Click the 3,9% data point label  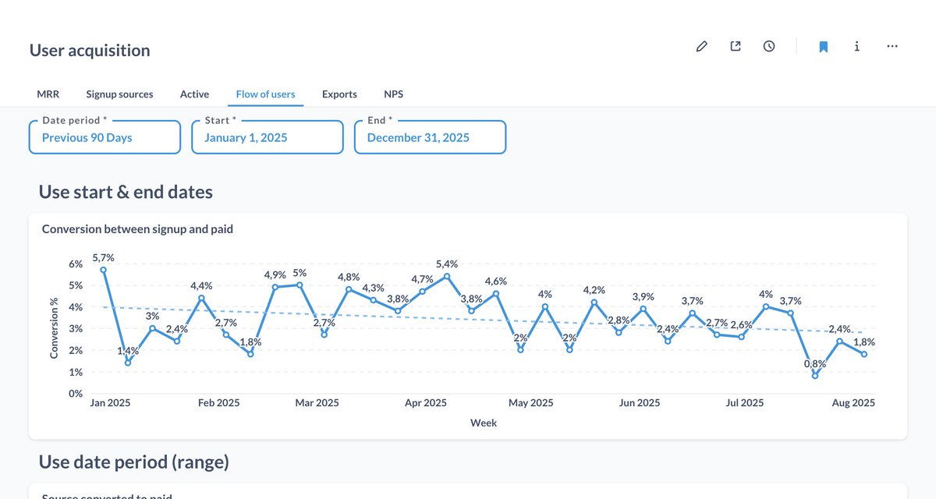[643, 297]
